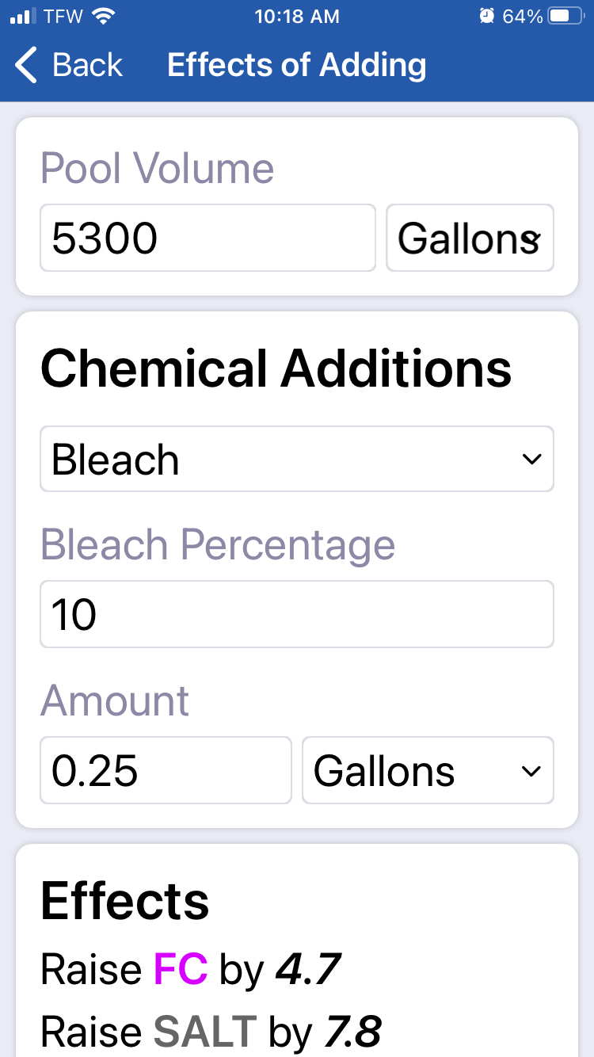Image resolution: width=594 pixels, height=1057 pixels.
Task: Tap the gray SALT label
Action: click(x=205, y=1031)
